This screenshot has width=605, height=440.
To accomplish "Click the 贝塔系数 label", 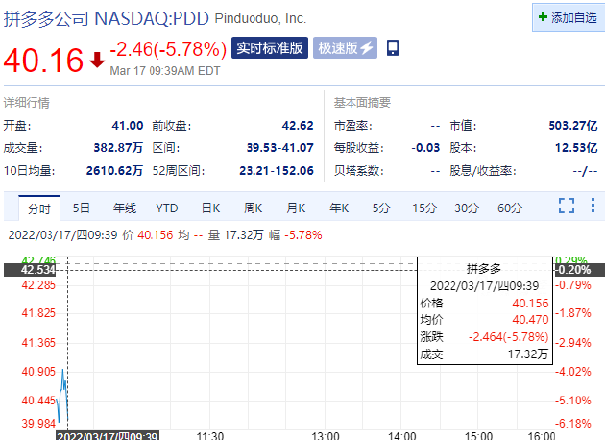I will tap(359, 171).
